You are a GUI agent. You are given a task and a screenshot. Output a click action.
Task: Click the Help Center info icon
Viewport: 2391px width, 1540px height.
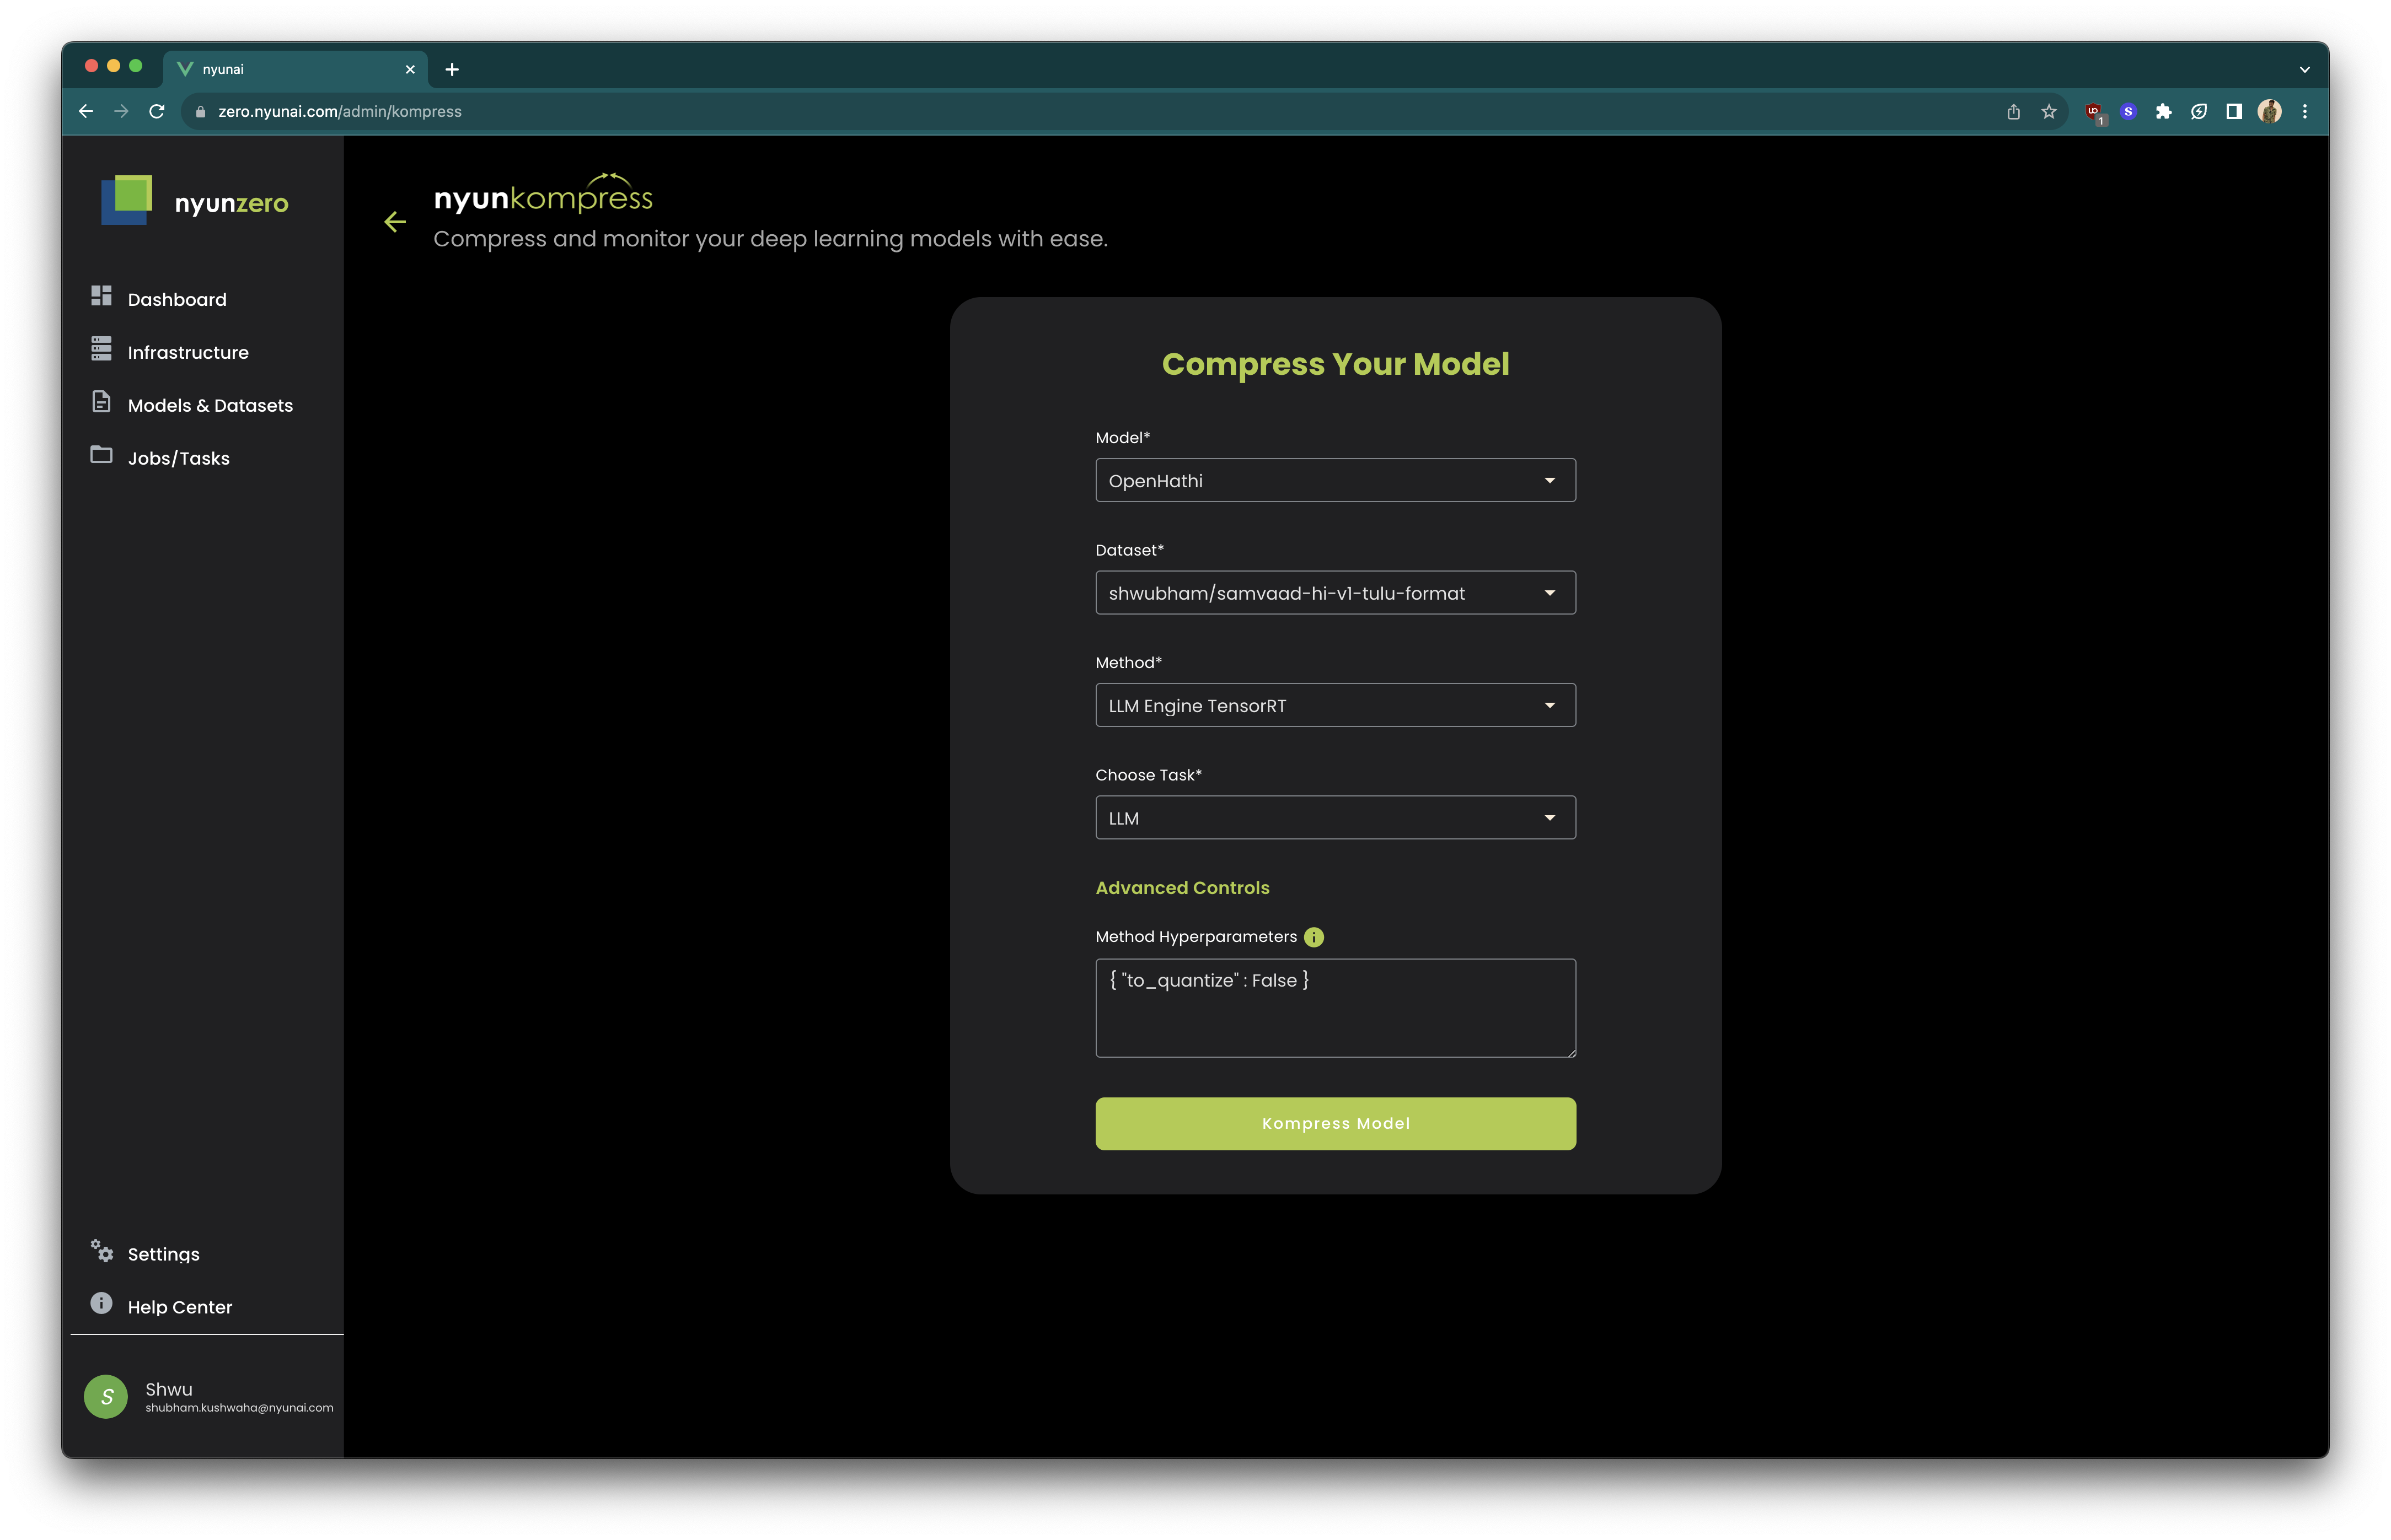click(101, 1303)
